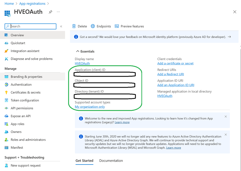This screenshot has height=171, width=241.
Task: Click the Preview features button label
Action: tap(132, 26)
